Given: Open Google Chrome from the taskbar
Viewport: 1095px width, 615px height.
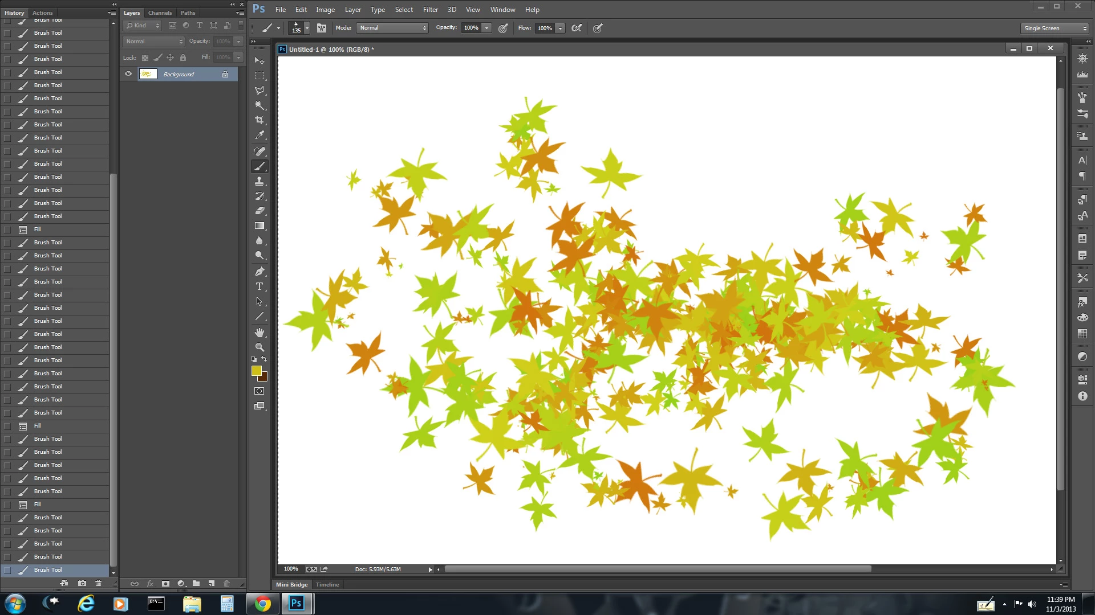Looking at the screenshot, I should (x=262, y=604).
